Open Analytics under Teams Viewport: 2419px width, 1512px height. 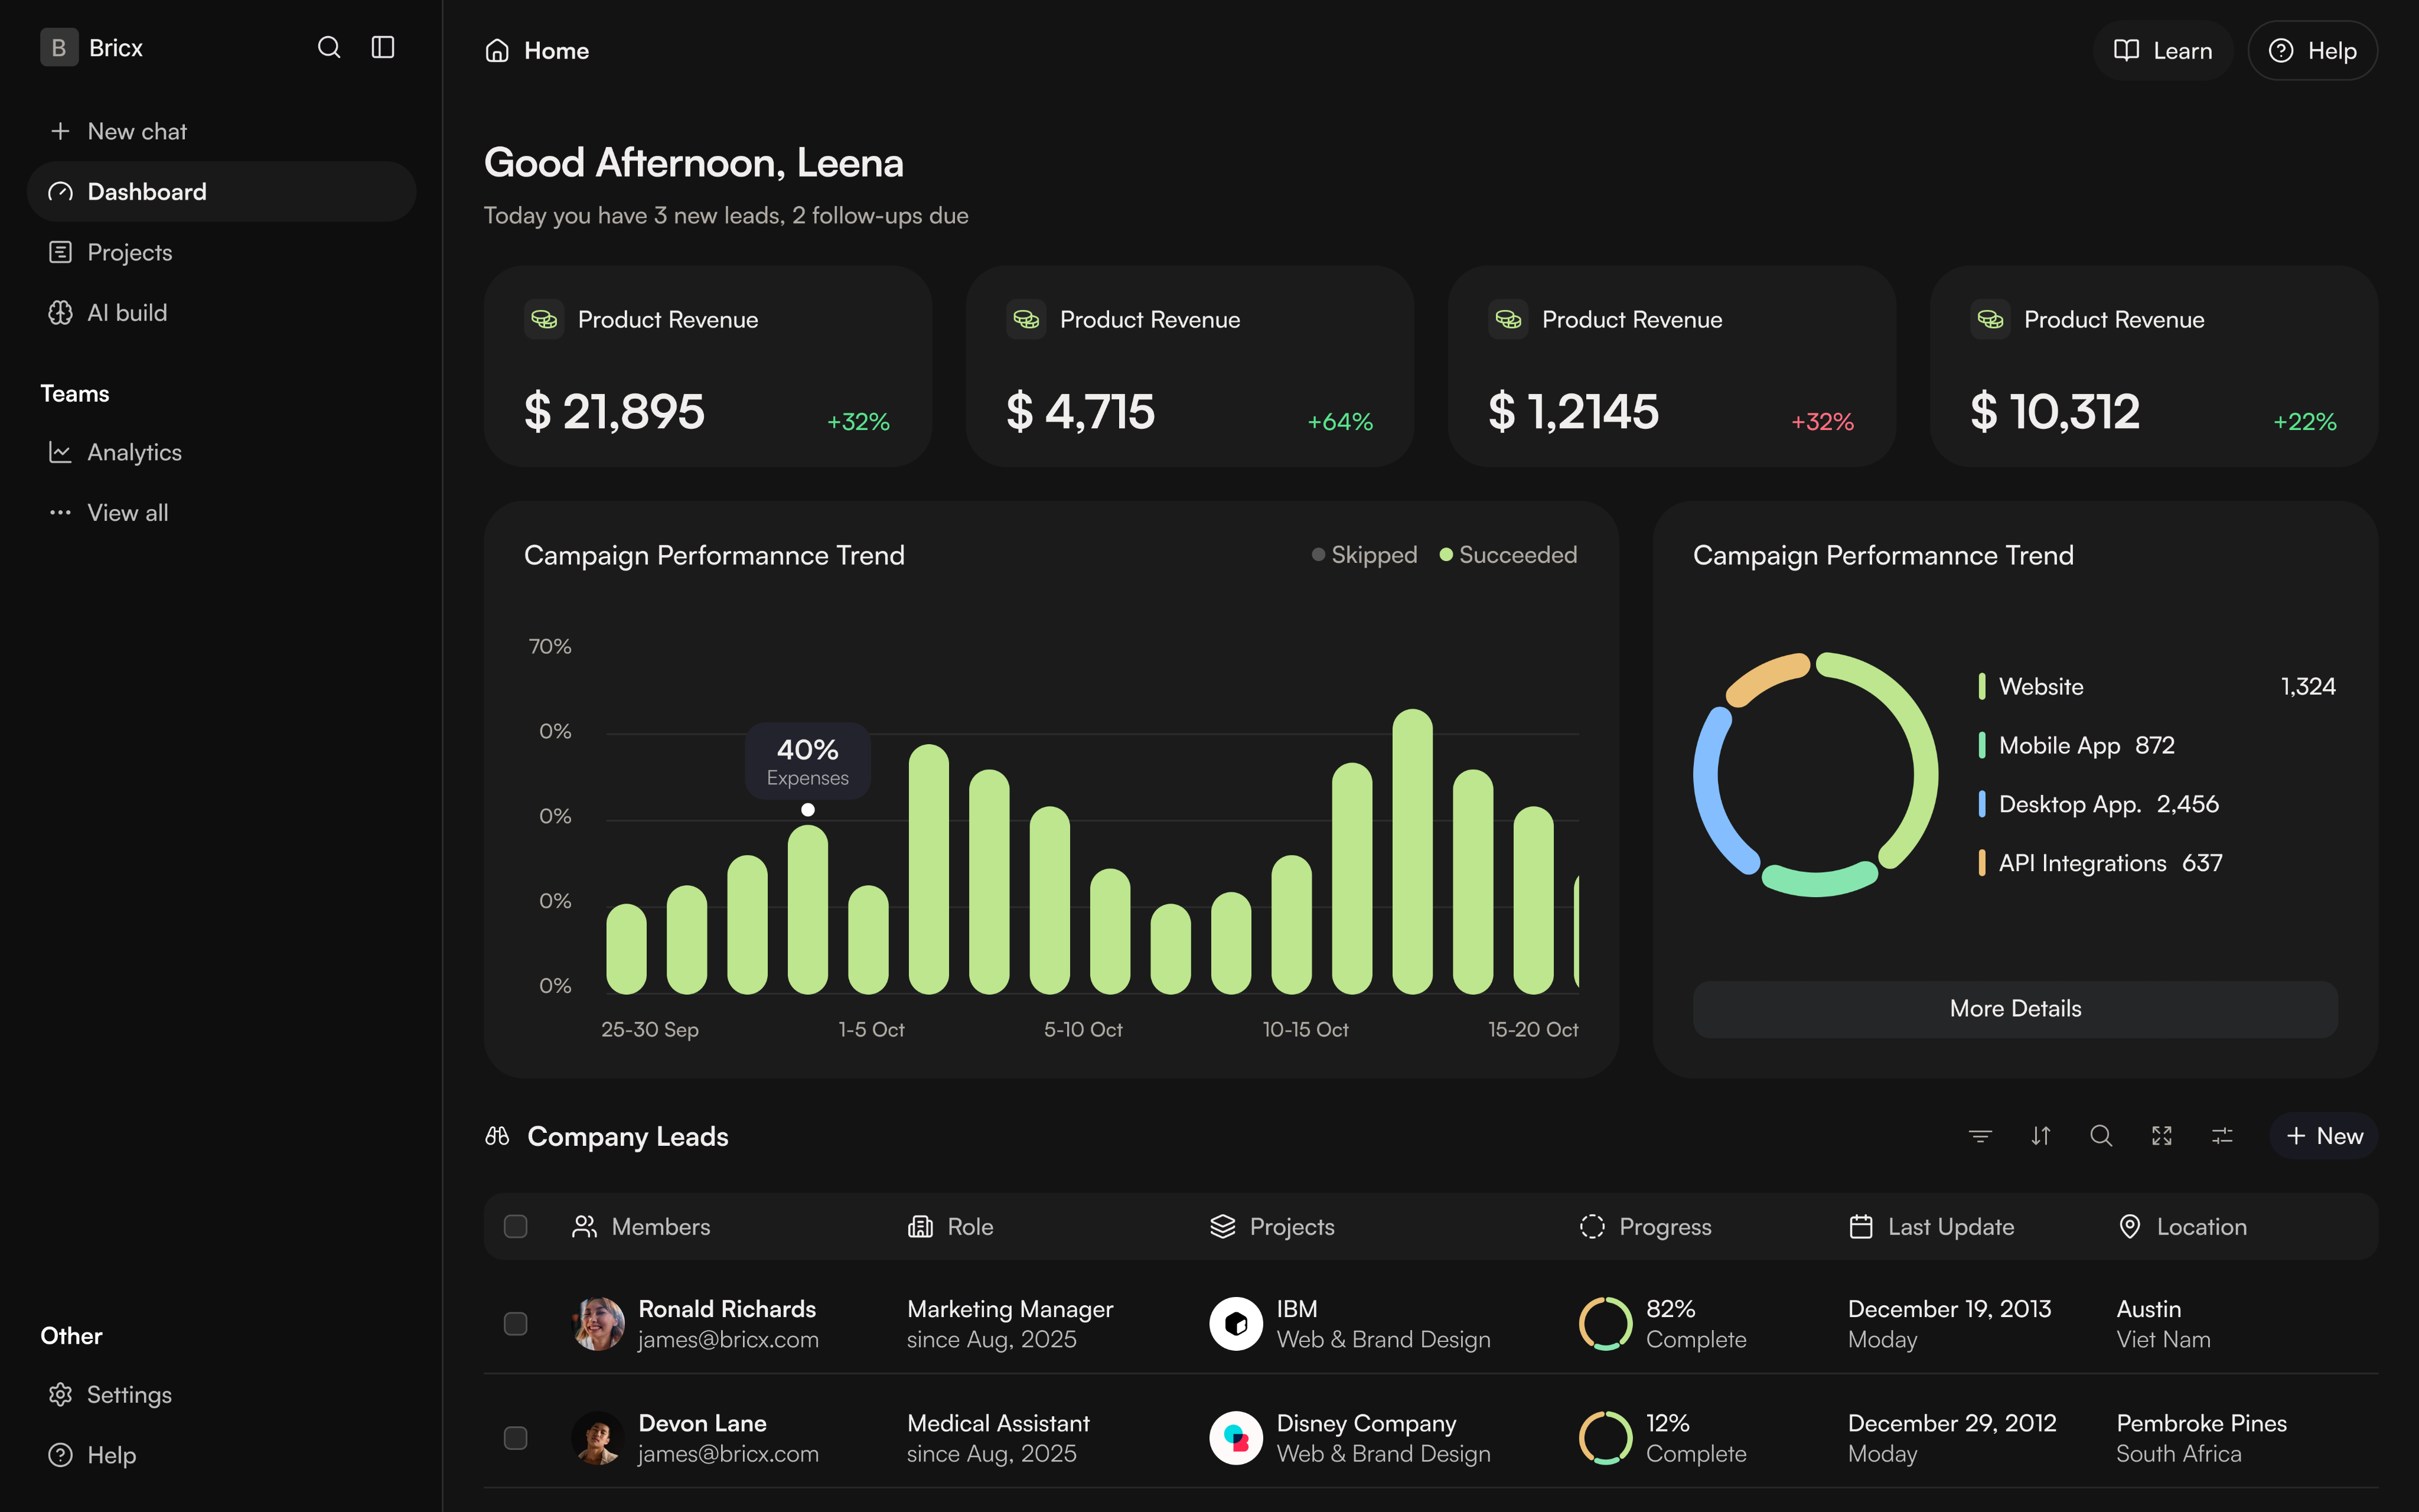point(222,453)
